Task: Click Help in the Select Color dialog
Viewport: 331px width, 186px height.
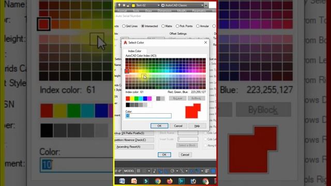Action: (197, 126)
